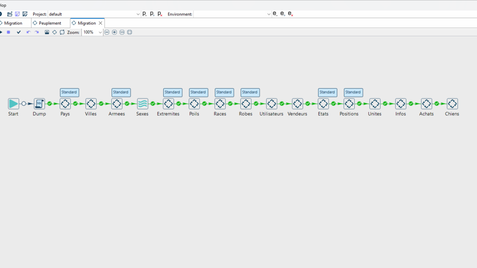Click the Standard label above Pays
Image resolution: width=477 pixels, height=268 pixels.
point(69,92)
